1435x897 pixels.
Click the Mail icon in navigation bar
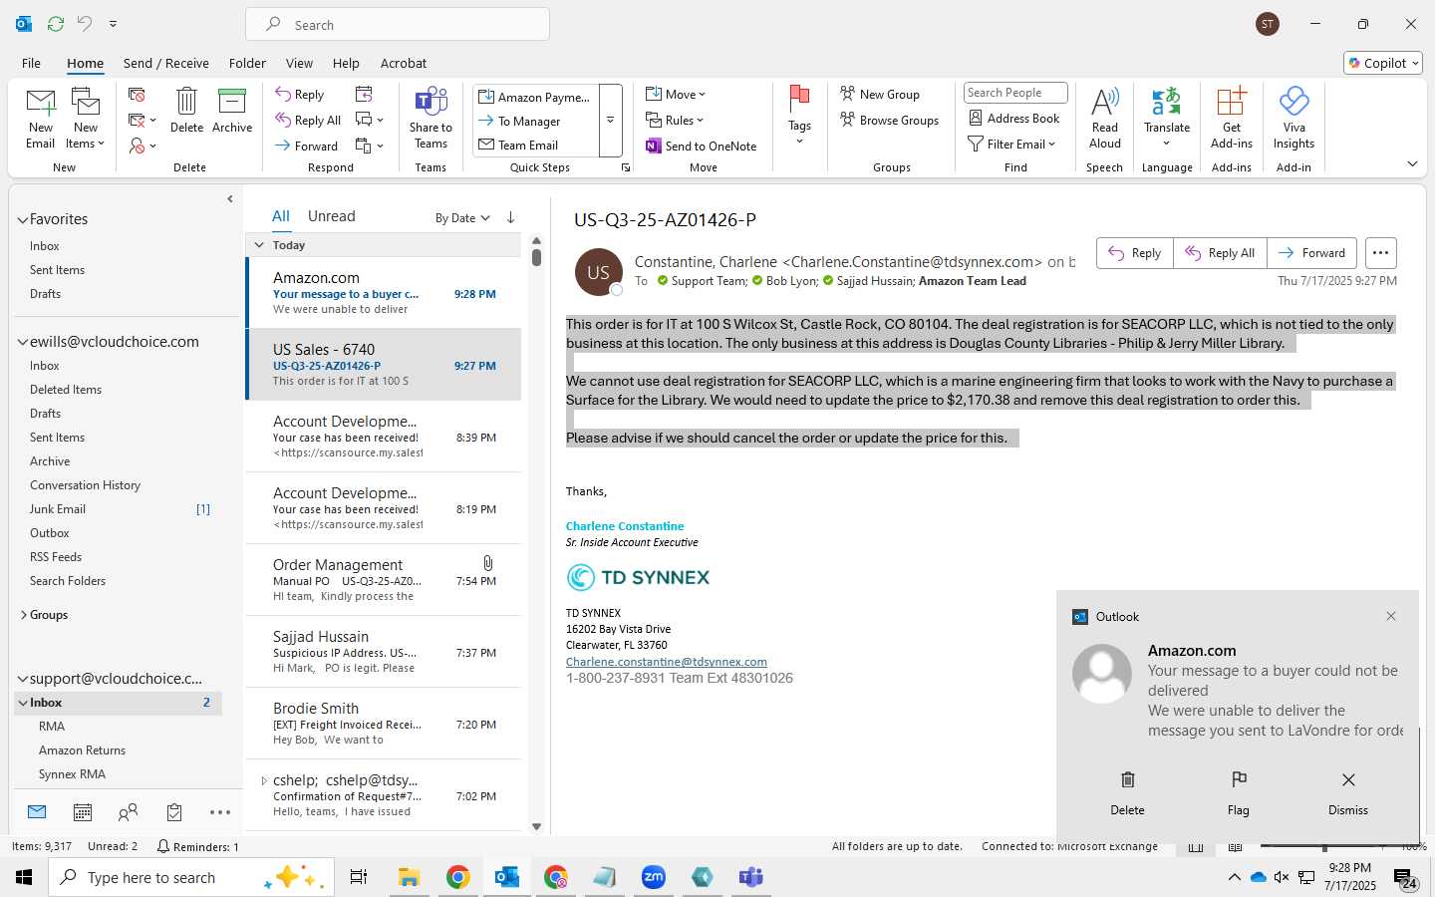37,812
